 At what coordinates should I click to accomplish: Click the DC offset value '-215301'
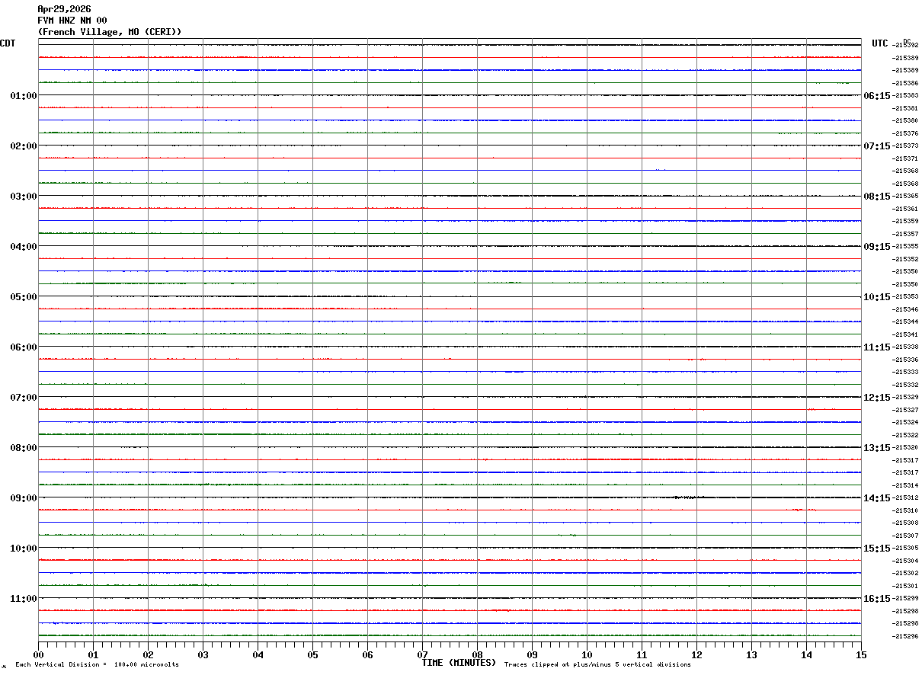(905, 586)
